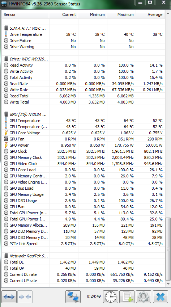This screenshot has width=171, height=307.
Task: Click the GPU Fan RPM fan icon
Action: (x=6, y=139)
